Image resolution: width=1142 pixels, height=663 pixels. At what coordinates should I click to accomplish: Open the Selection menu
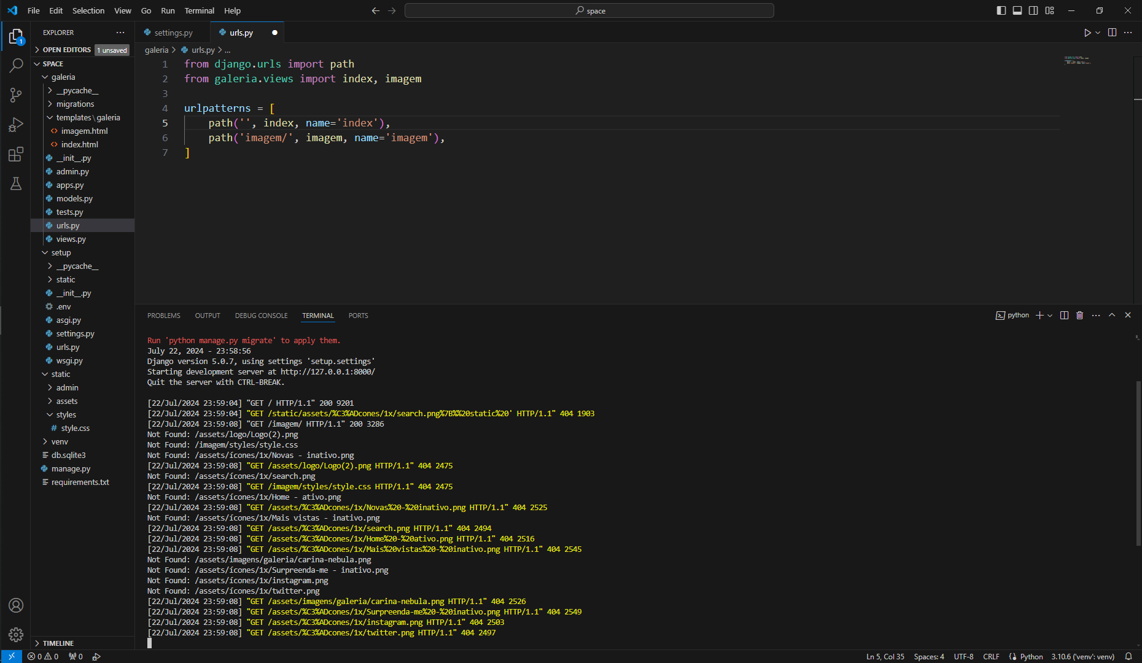click(x=88, y=10)
